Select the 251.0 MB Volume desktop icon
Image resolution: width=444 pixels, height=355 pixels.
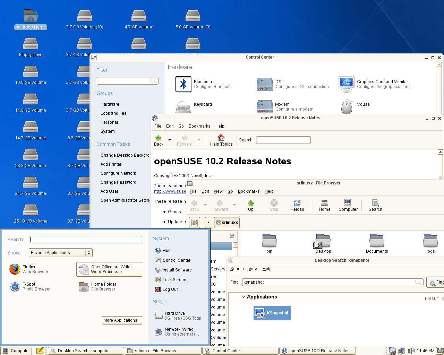pyautogui.click(x=31, y=214)
